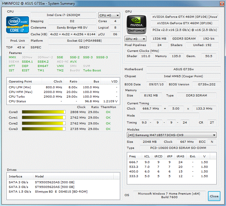Click the MMX feature label
The height and width of the screenshot is (206, 226).
[x=13, y=57]
